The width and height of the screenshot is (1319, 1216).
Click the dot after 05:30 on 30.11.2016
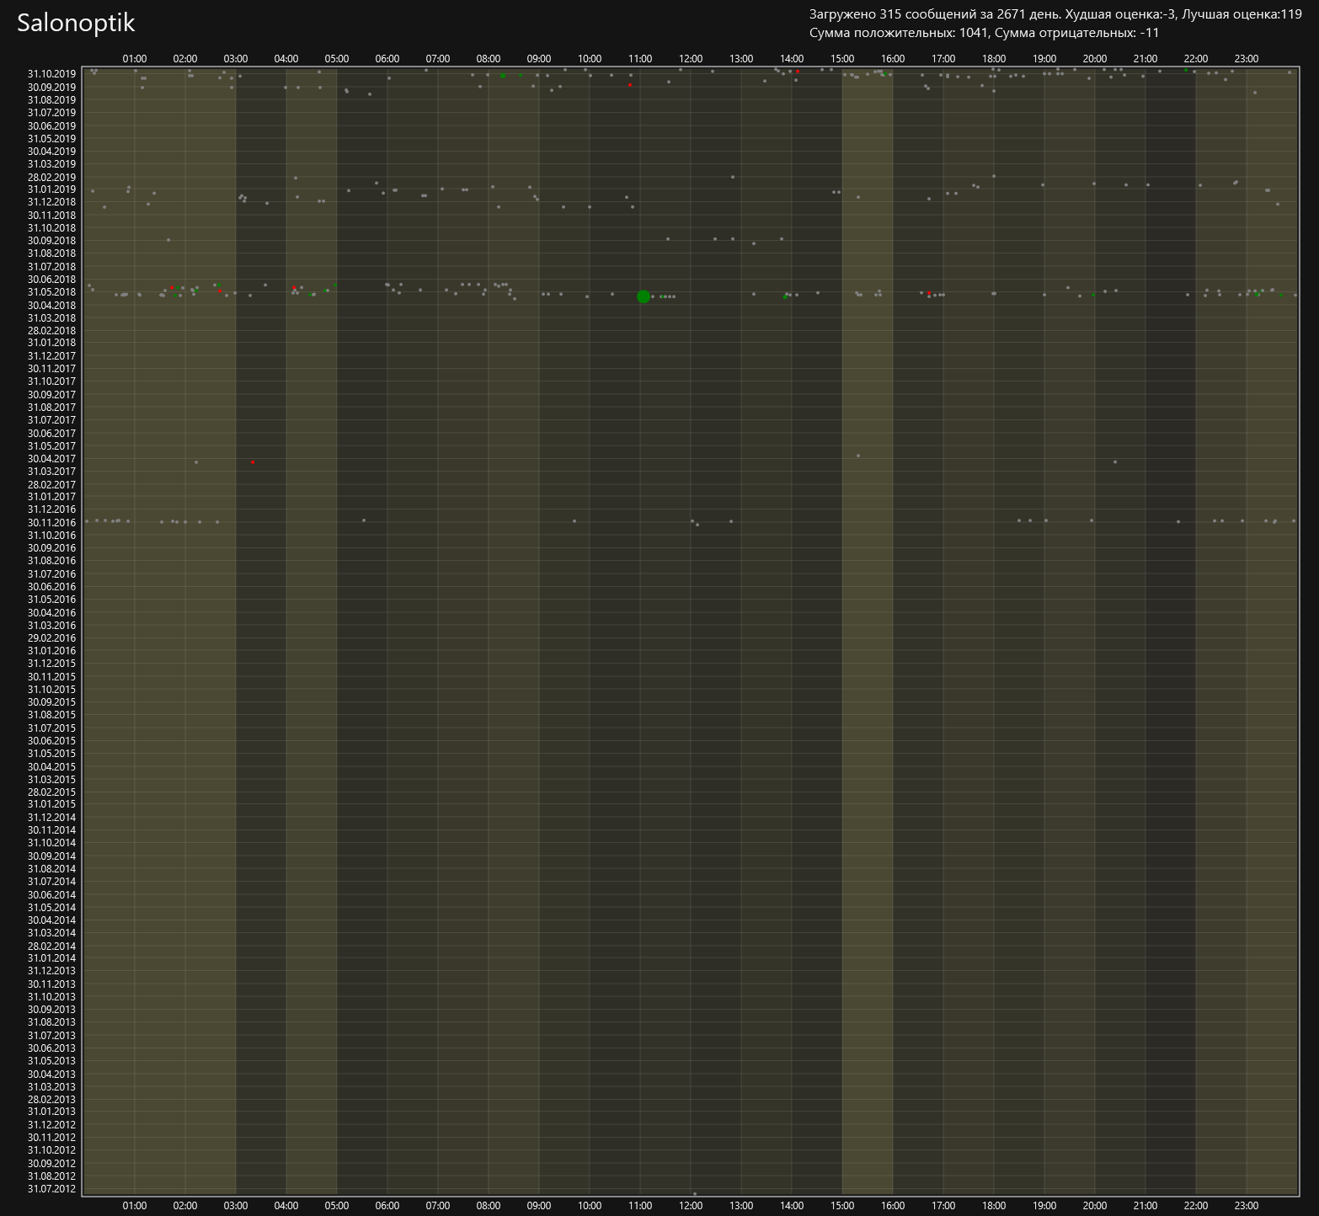(x=364, y=520)
